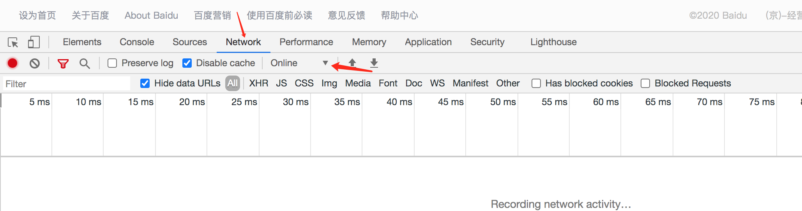Enable the Preserve log checkbox
The width and height of the screenshot is (802, 211).
[112, 63]
